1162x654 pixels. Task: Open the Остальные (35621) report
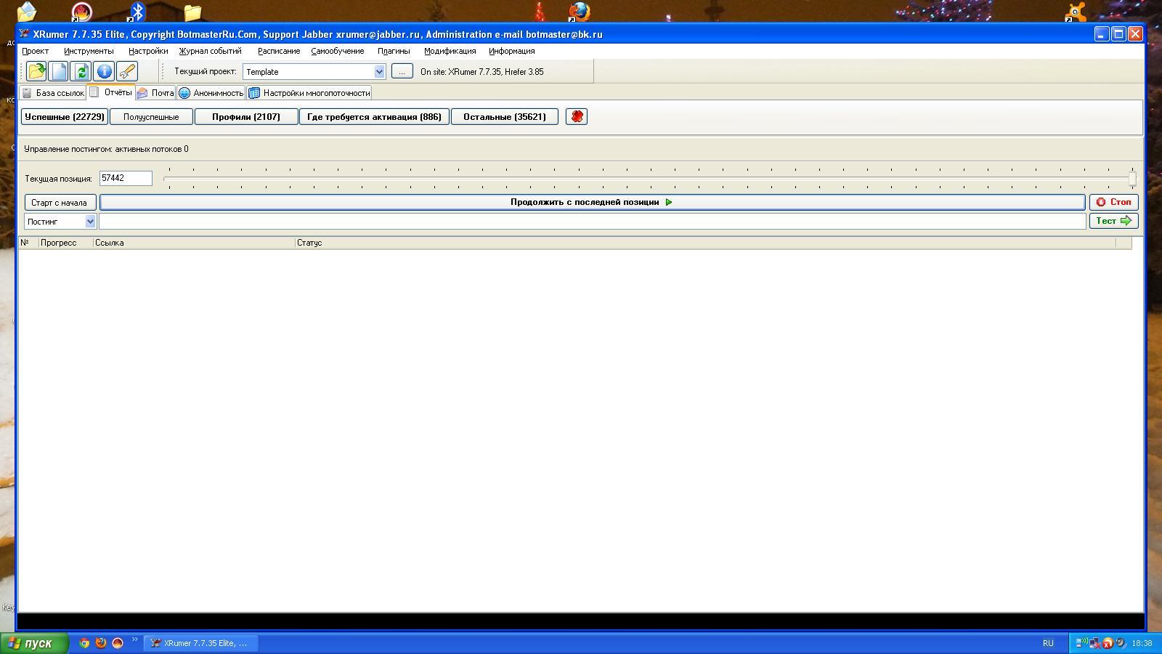pyautogui.click(x=505, y=116)
